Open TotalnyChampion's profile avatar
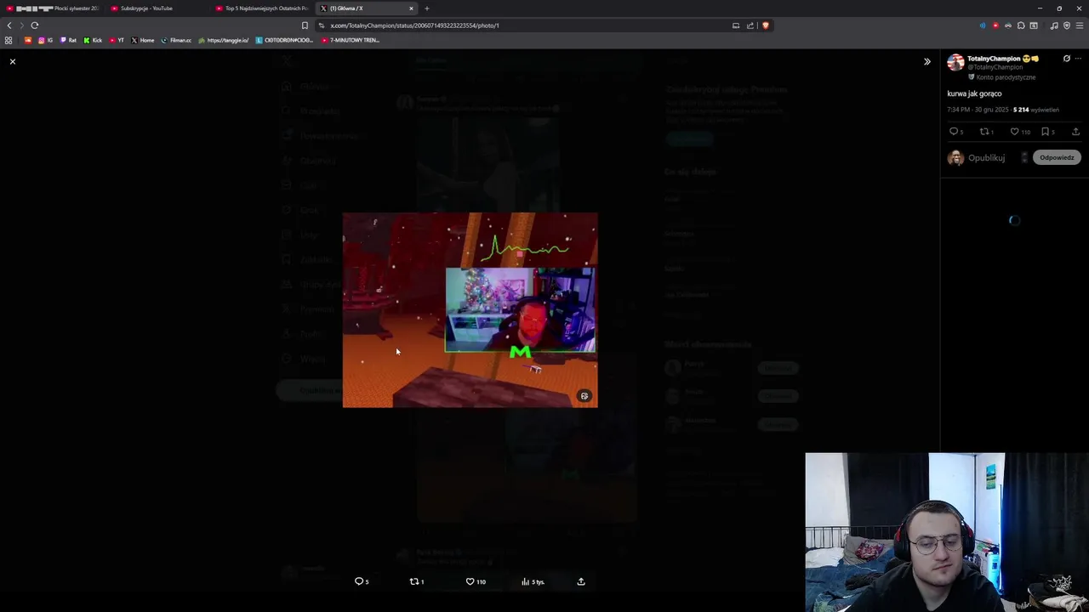 coord(955,62)
